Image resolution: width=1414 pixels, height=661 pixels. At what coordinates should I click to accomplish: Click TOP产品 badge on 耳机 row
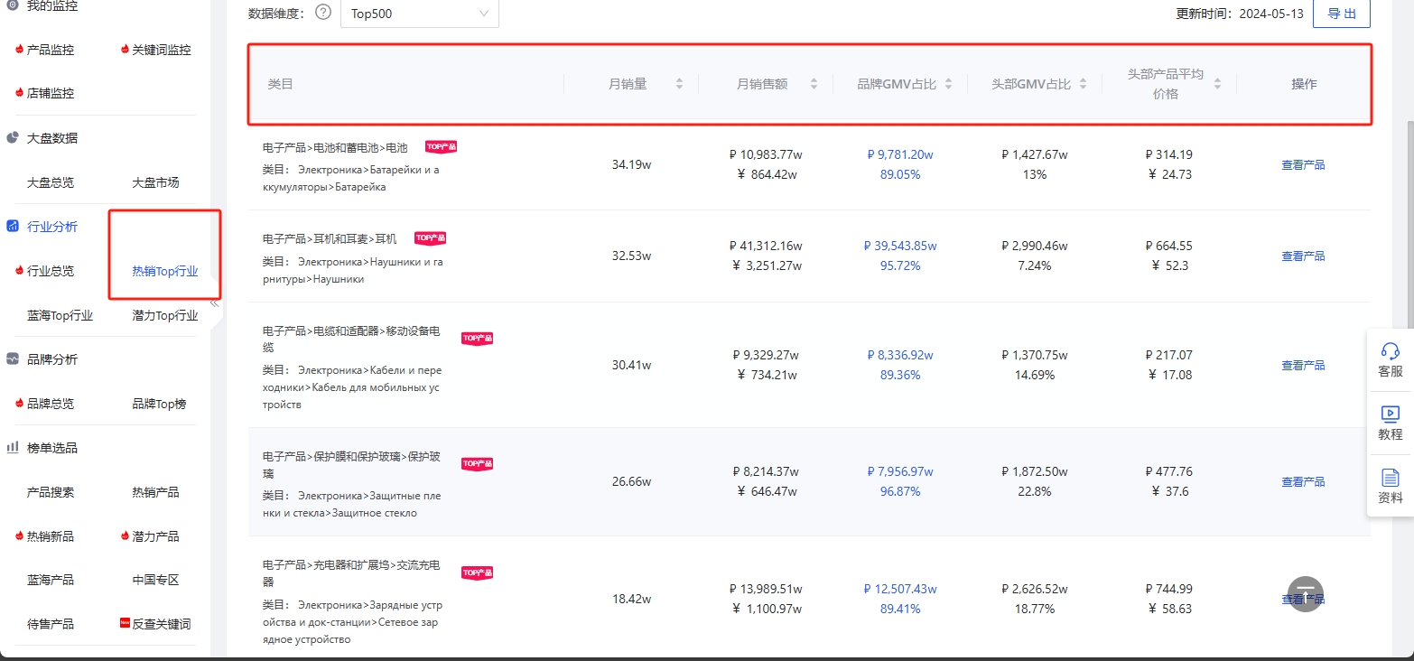coord(431,238)
